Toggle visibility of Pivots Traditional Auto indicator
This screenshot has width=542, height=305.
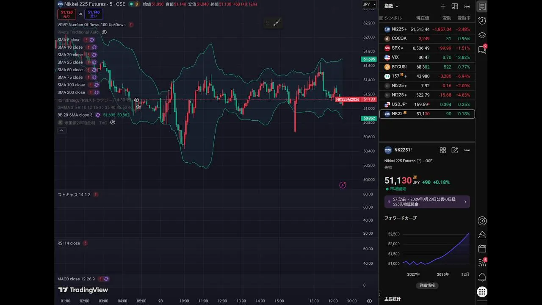104,32
